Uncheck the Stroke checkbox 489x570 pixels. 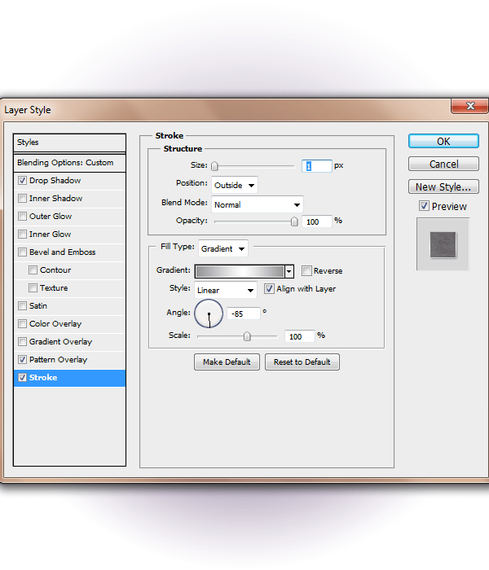(x=23, y=377)
